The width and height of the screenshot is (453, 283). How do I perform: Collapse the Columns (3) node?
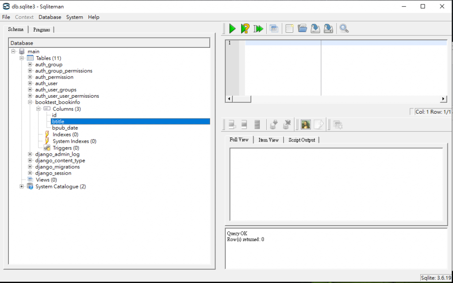pos(38,109)
